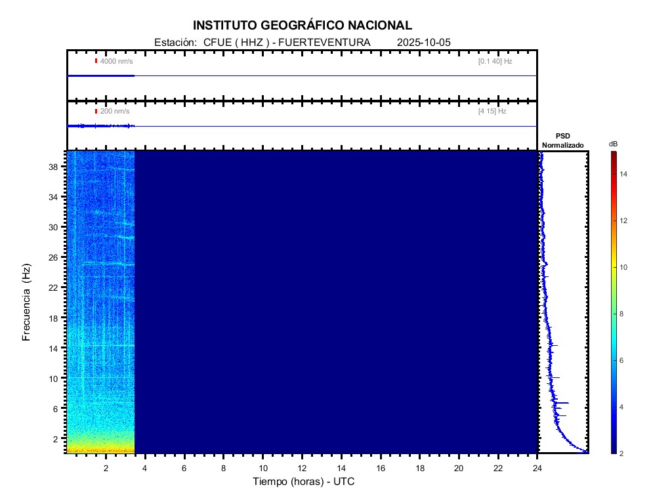
Task: Click the INSTITUTO GEOGRÁFICO NACIONAL title
Action: [x=303, y=26]
